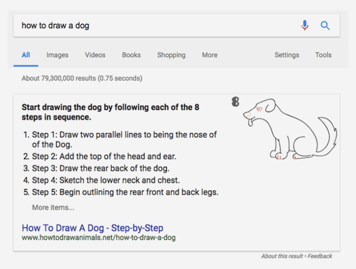
Task: Click the Step 1 parallel lines list item
Action: point(125,139)
